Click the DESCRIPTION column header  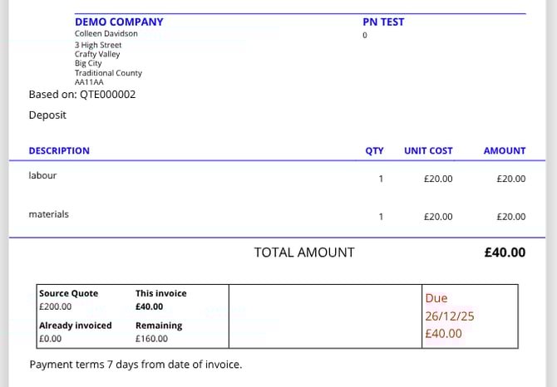pos(59,151)
